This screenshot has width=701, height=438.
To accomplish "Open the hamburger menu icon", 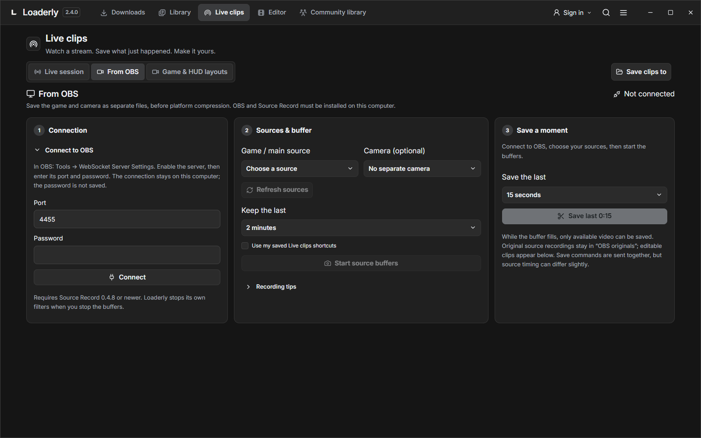I will tap(623, 13).
